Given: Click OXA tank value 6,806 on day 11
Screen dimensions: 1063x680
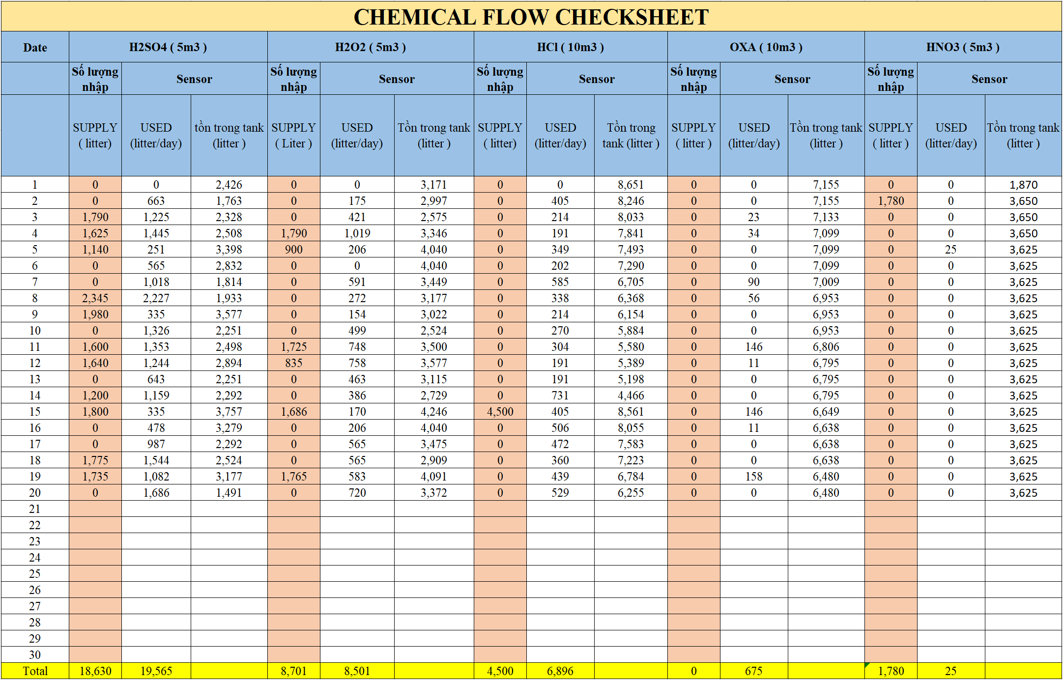Looking at the screenshot, I should click(826, 347).
